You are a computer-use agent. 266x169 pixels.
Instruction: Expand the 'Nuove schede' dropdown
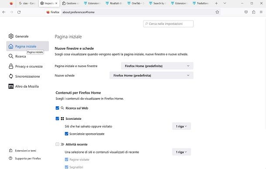point(151,75)
